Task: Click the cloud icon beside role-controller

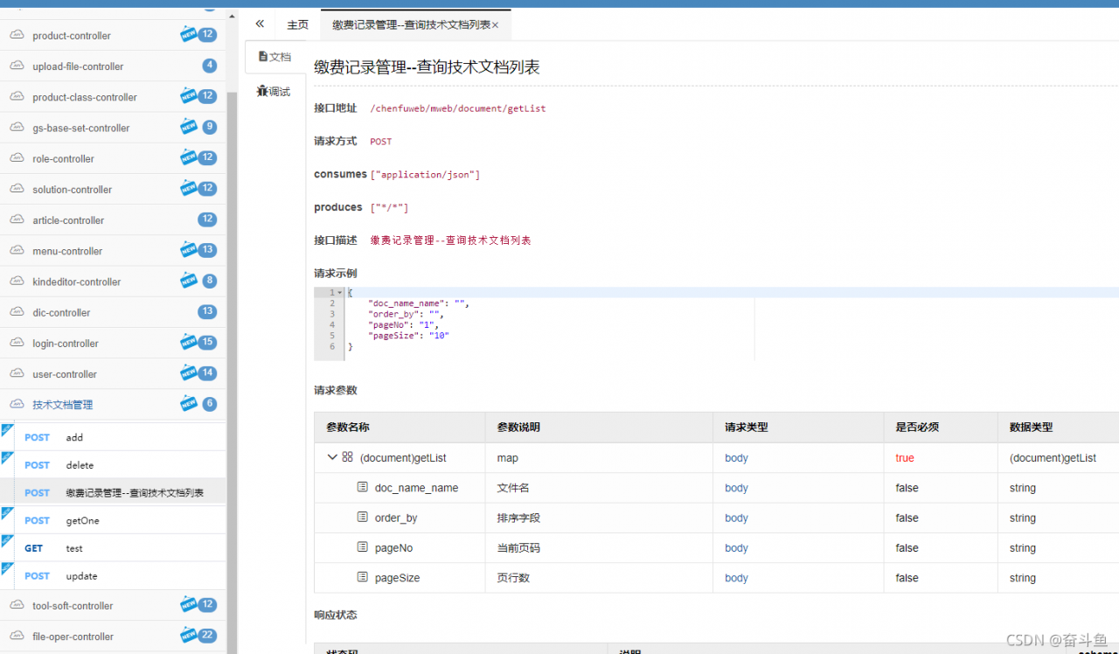Action: [x=17, y=158]
